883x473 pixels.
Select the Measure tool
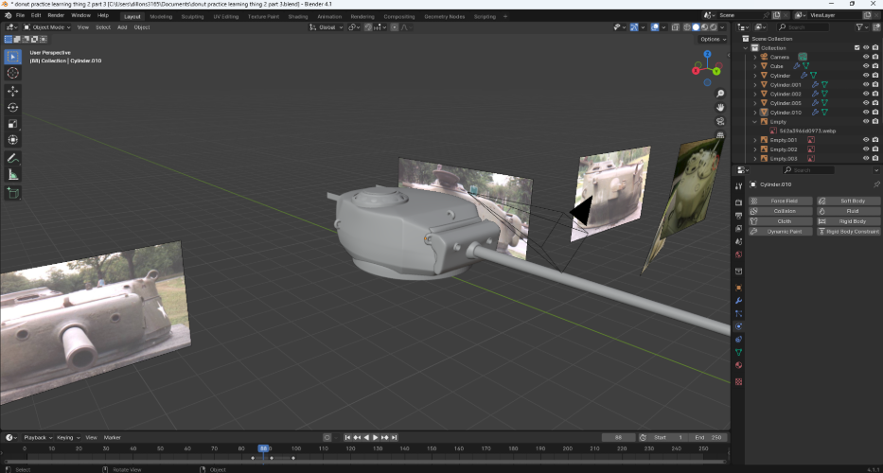click(x=13, y=175)
